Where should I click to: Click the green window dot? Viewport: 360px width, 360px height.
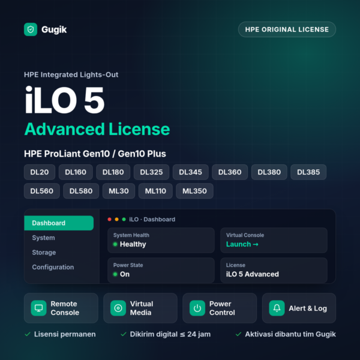coord(124,220)
